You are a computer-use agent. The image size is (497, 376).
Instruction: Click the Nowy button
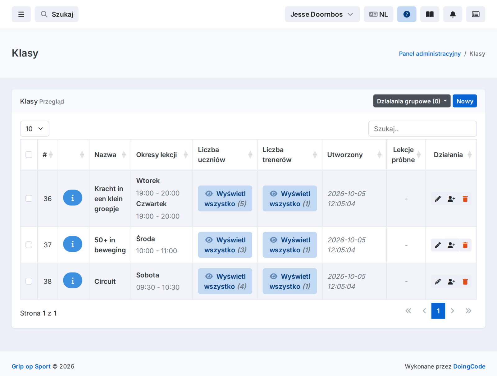click(465, 101)
